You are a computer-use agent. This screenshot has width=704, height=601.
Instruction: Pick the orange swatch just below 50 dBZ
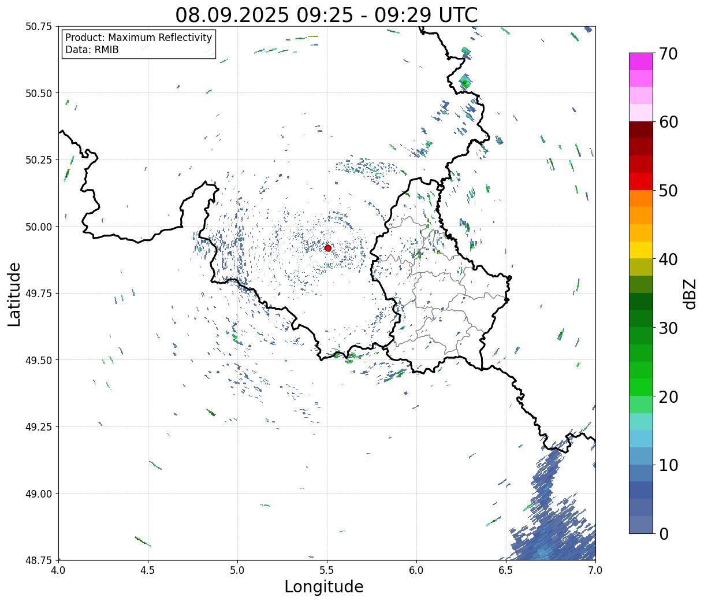point(641,198)
